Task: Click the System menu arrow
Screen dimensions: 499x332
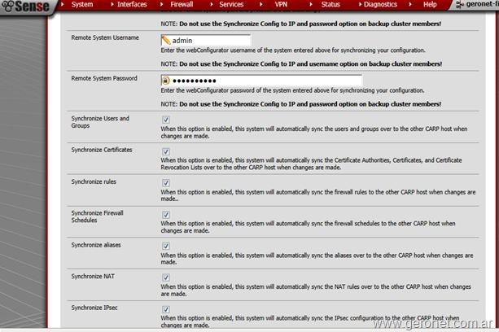Action: (63, 4)
